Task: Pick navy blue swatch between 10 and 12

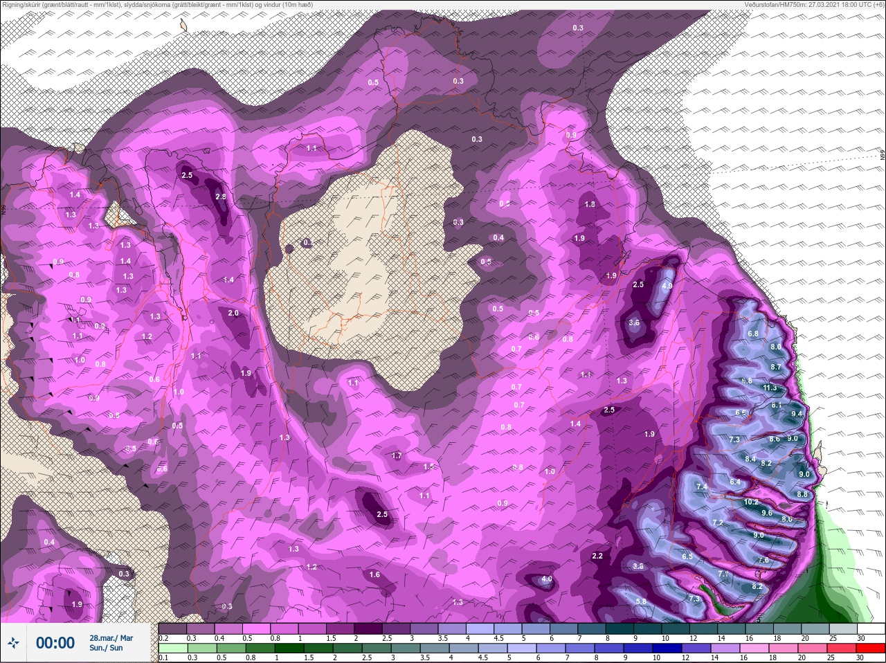Action: click(666, 648)
